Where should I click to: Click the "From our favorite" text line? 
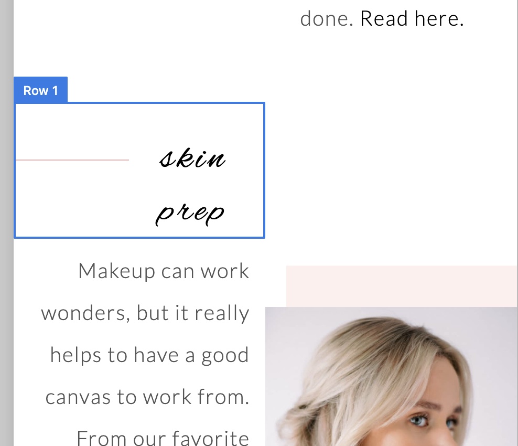163,437
